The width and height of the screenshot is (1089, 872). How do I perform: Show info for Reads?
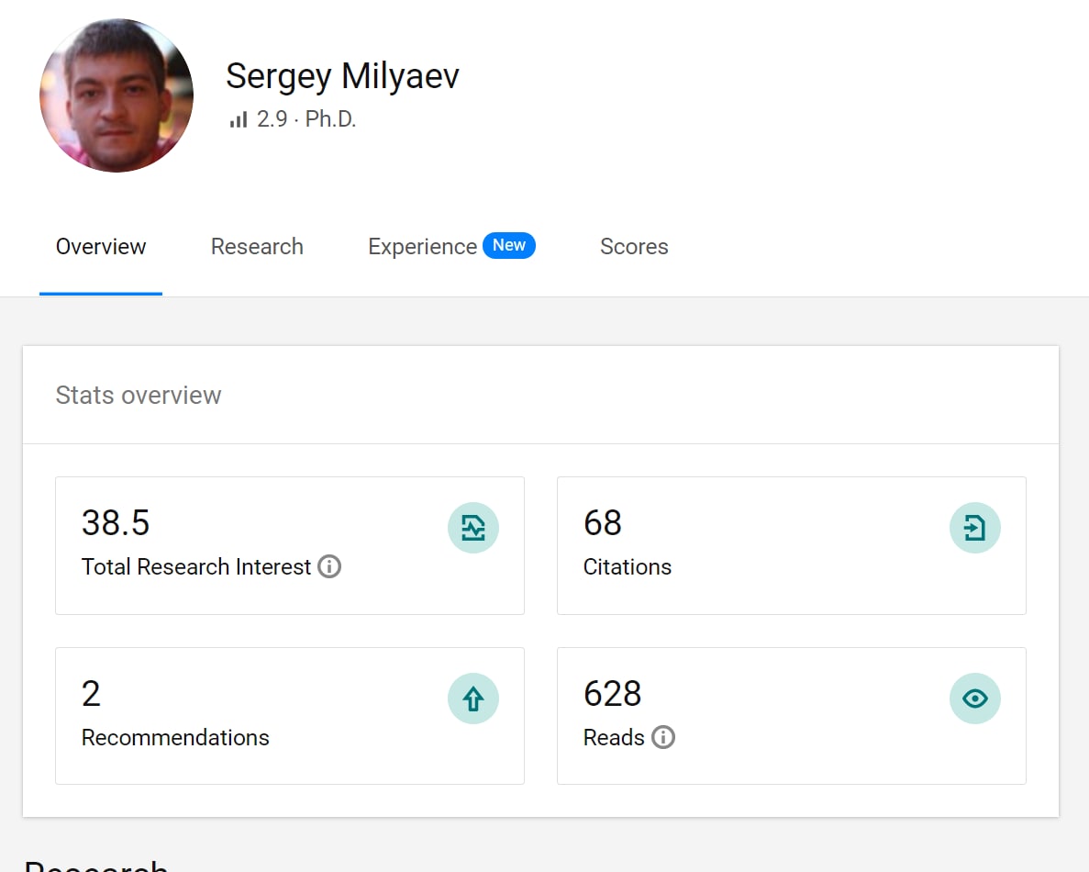663,737
